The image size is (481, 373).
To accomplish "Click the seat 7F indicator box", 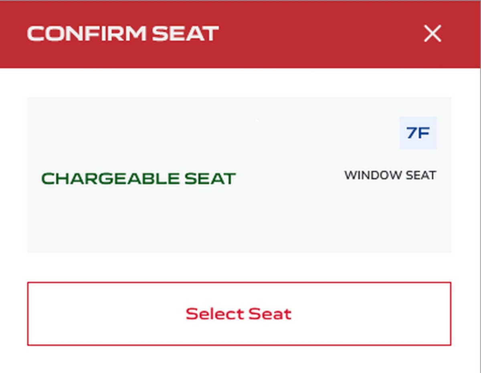I will pyautogui.click(x=418, y=133).
